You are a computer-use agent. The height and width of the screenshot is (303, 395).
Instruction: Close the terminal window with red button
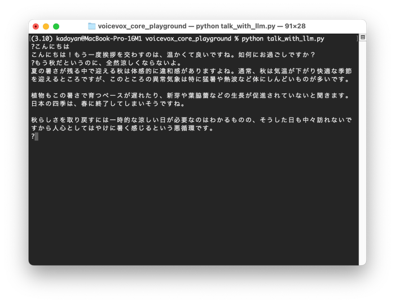click(36, 26)
